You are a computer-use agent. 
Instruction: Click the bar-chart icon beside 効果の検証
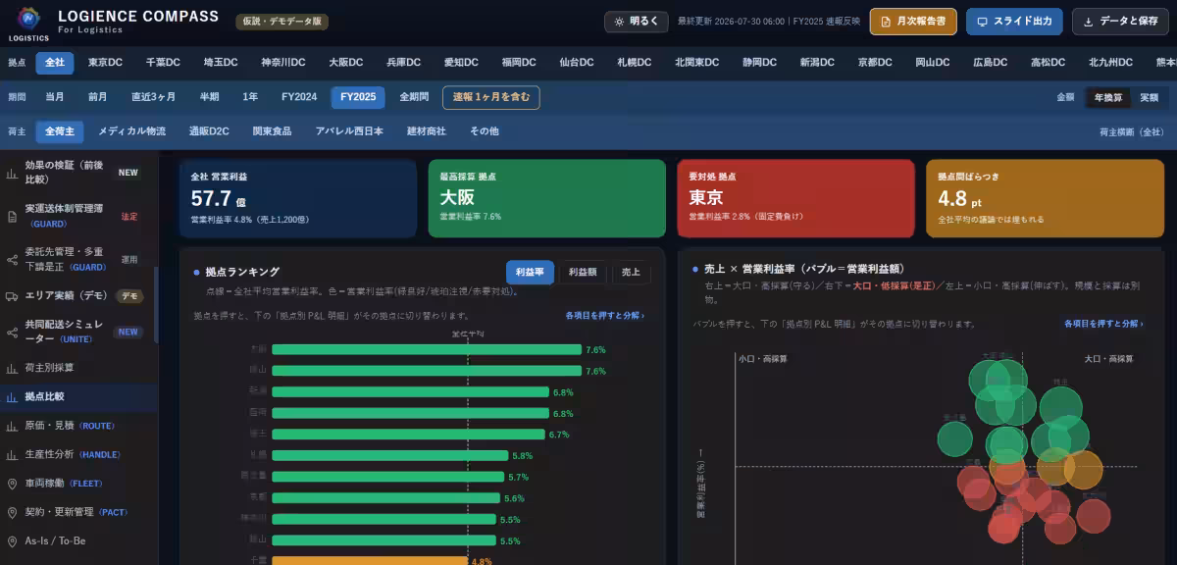pyautogui.click(x=12, y=173)
